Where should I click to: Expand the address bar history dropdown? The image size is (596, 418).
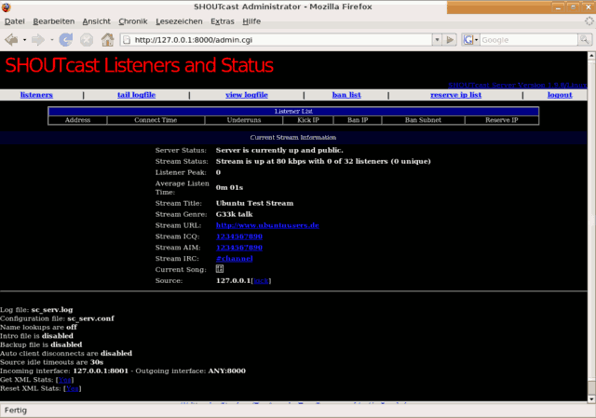pos(437,40)
